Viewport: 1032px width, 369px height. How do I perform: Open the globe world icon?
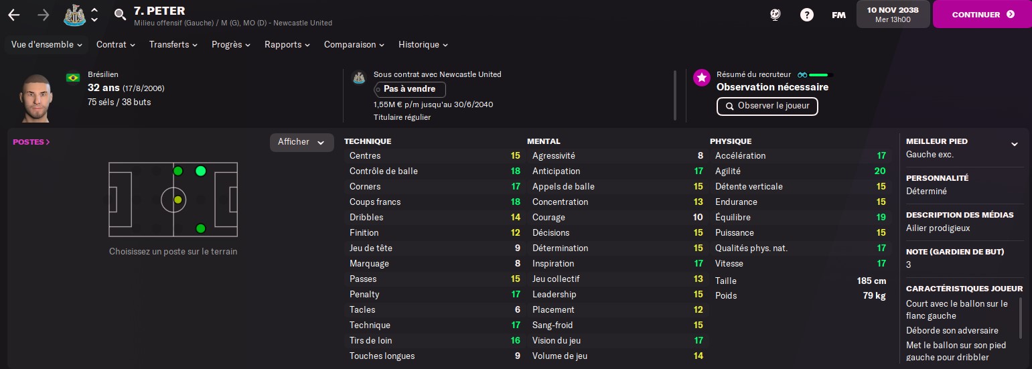[776, 15]
